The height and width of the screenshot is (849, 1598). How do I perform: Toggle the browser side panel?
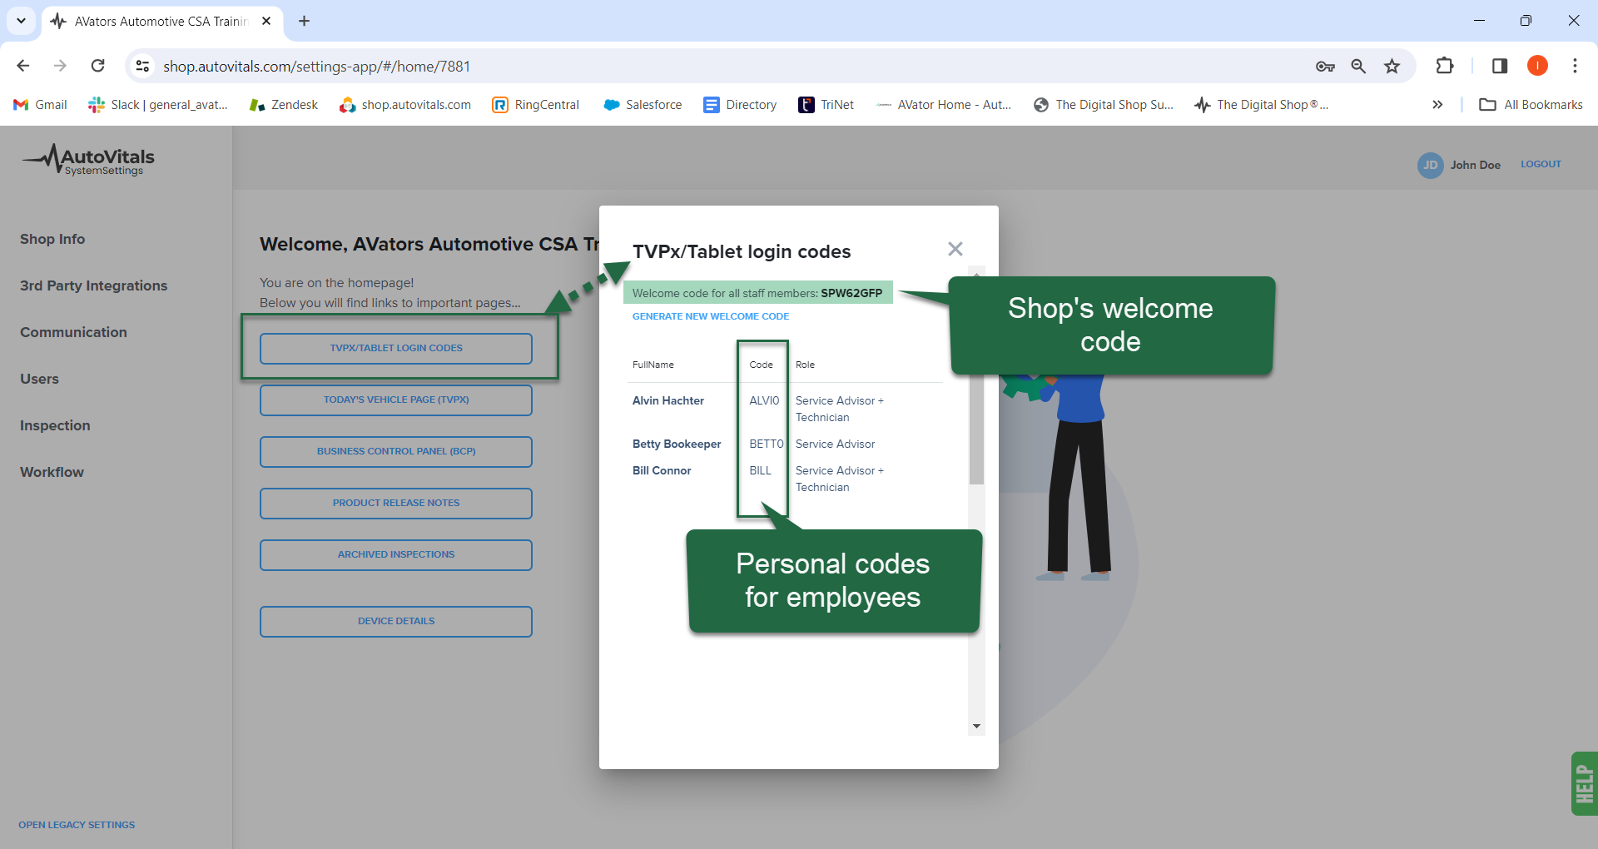point(1498,66)
